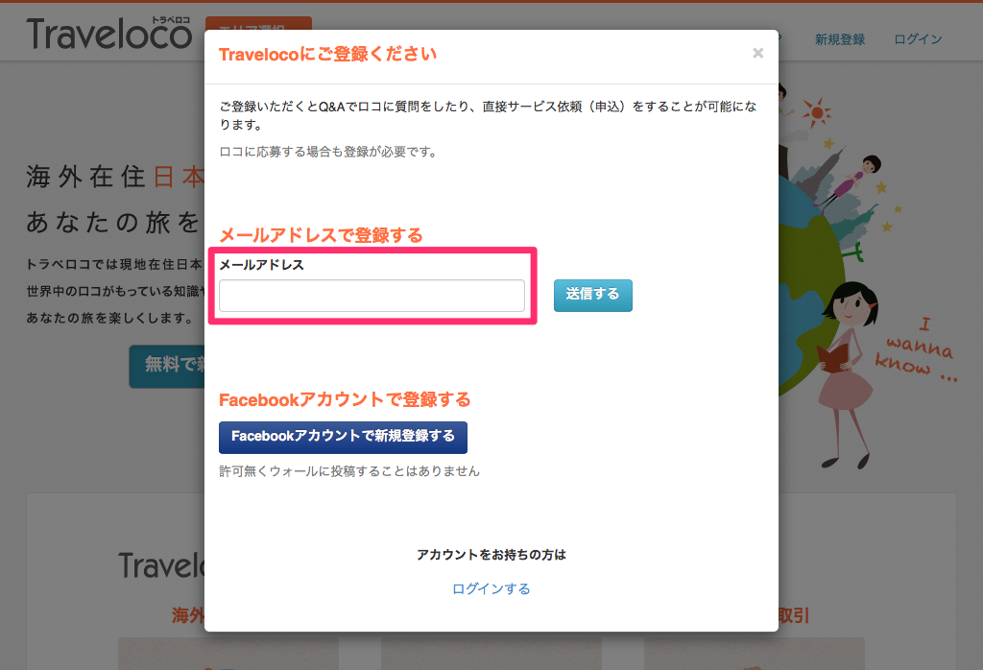Click the 許可無くウォールに投稿することはありません note

[x=349, y=471]
